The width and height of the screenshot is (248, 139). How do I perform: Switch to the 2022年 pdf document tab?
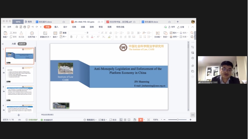(120, 22)
